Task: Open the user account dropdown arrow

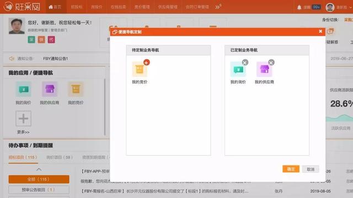Action: tap(350, 7)
